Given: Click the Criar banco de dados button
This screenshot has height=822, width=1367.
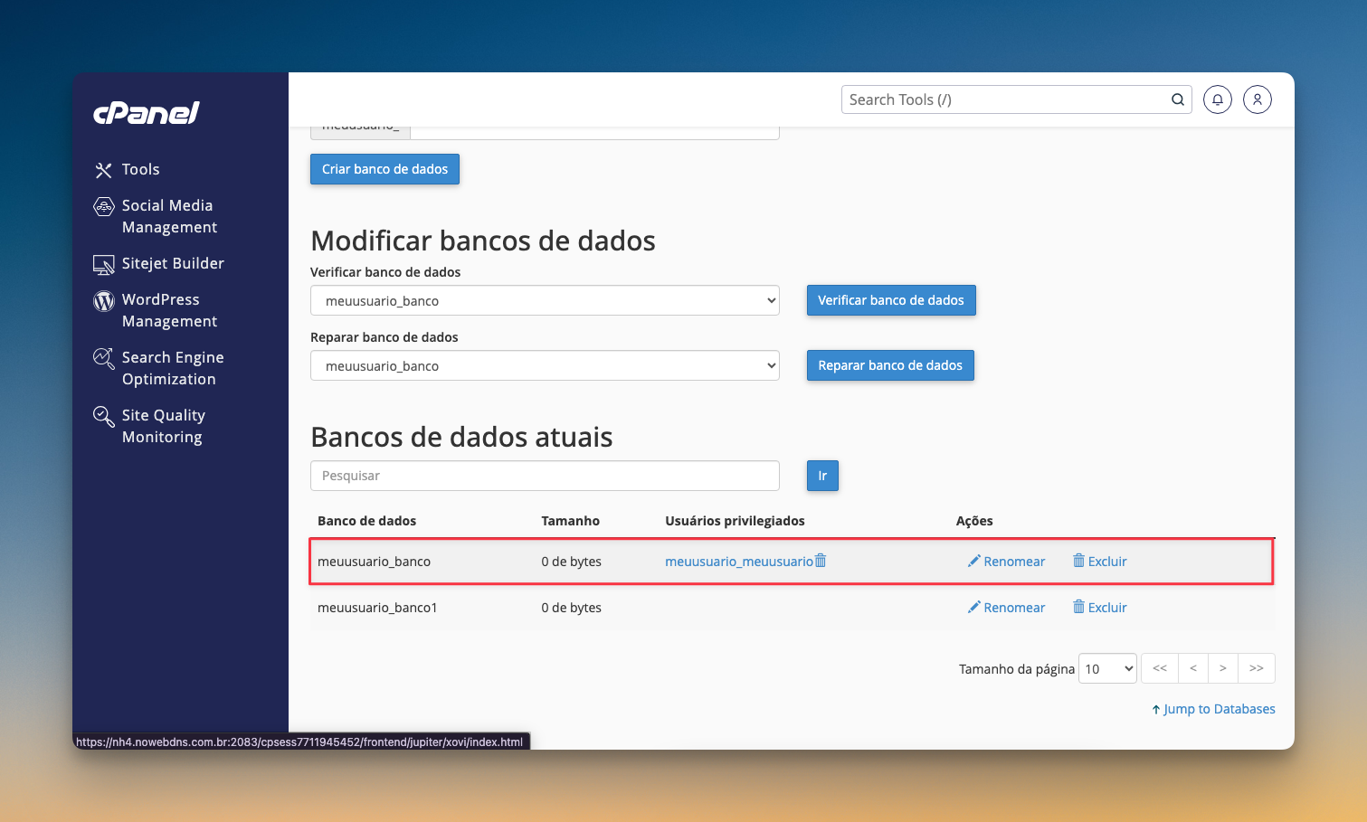Looking at the screenshot, I should point(384,169).
